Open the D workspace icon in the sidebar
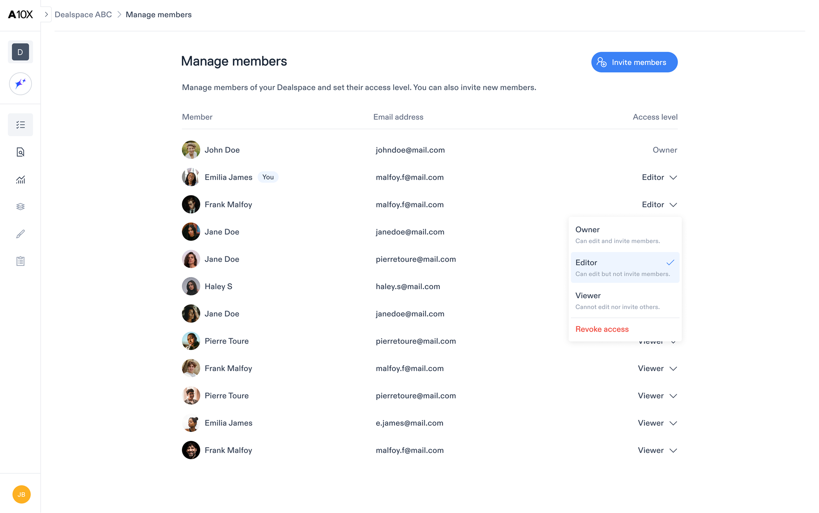This screenshot has width=819, height=513. click(x=20, y=52)
